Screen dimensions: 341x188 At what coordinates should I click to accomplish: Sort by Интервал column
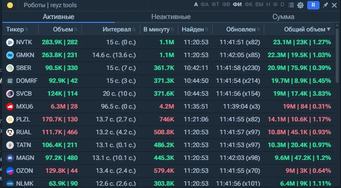(x=119, y=30)
